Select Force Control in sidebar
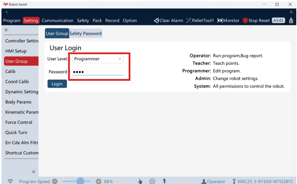297x184 pixels. (21, 122)
